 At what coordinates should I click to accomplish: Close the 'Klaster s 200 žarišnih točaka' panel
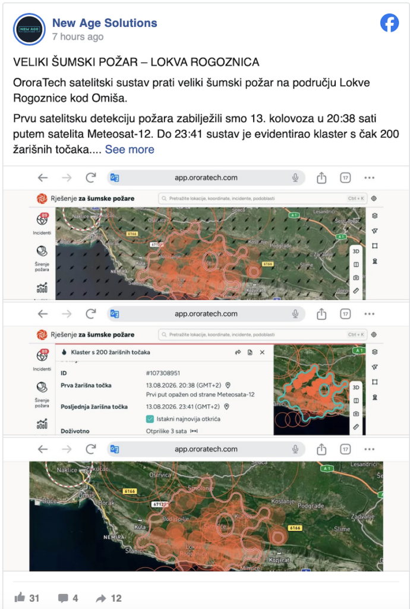coord(262,352)
